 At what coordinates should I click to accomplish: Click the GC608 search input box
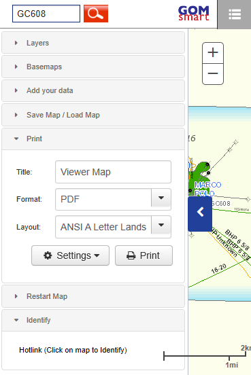46,14
